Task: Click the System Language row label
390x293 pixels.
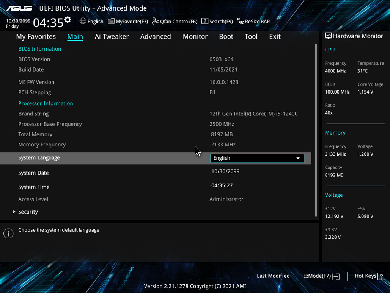Action: tap(39, 158)
